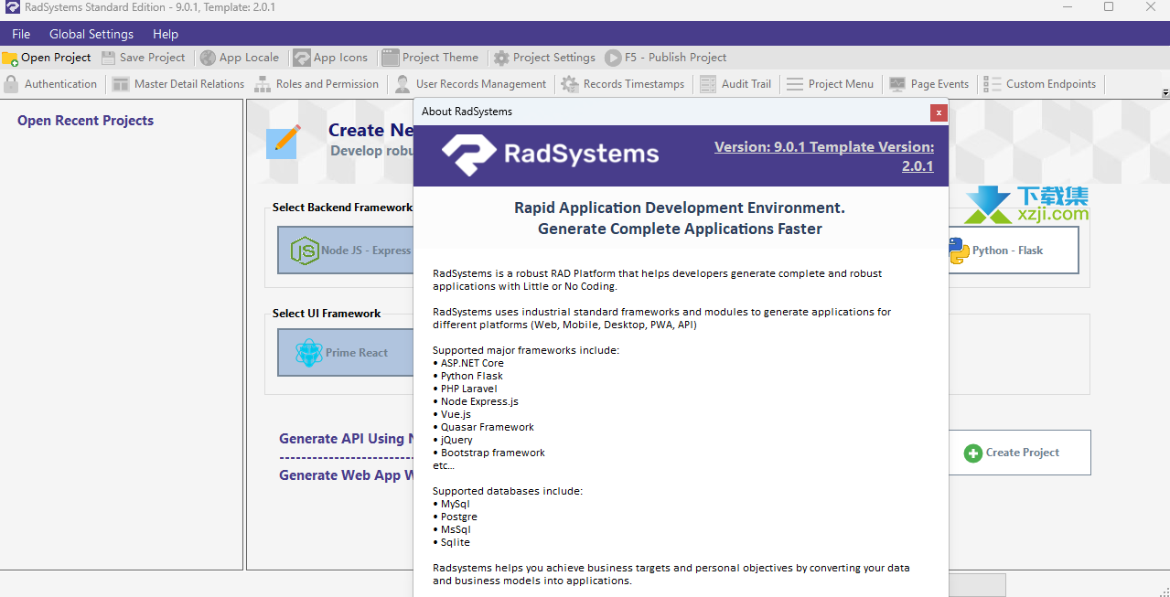Click the Supported major frameworks include line
Image resolution: width=1170 pixels, height=597 pixels.
click(x=526, y=350)
